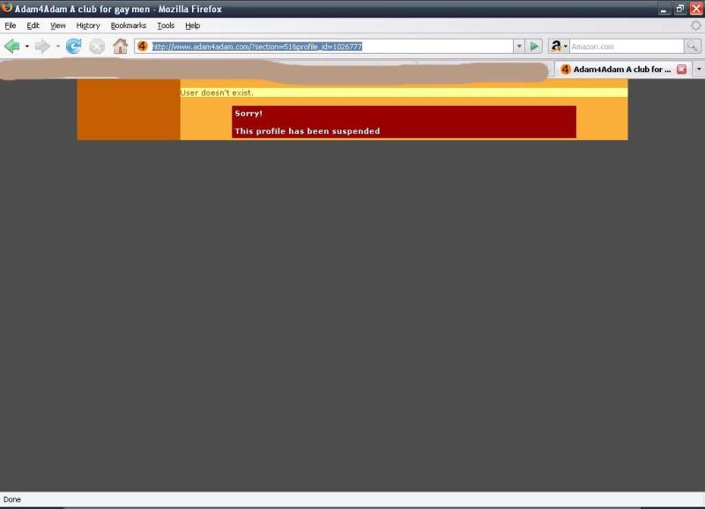Open the Home page icon
705x509 pixels.
[x=120, y=47]
